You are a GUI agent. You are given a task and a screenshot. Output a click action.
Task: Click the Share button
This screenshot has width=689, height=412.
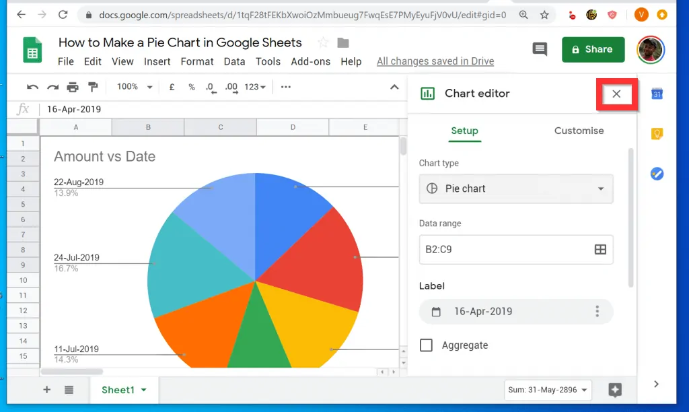coord(593,49)
